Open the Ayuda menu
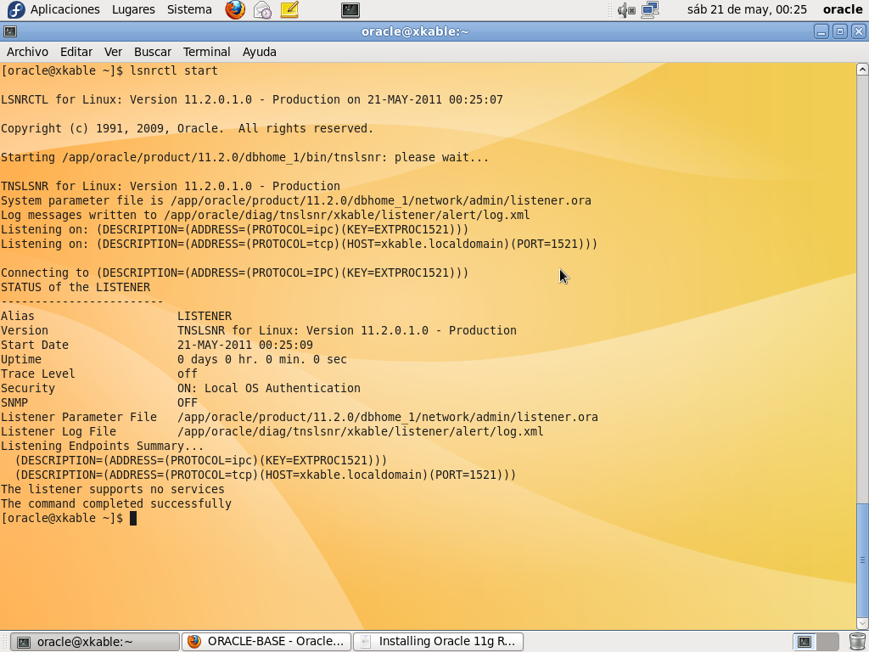 [x=259, y=52]
